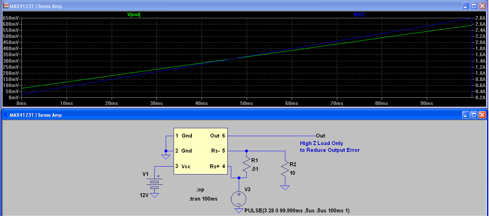Click the V1 battery symbol
The height and width of the screenshot is (216, 489).
(x=154, y=183)
